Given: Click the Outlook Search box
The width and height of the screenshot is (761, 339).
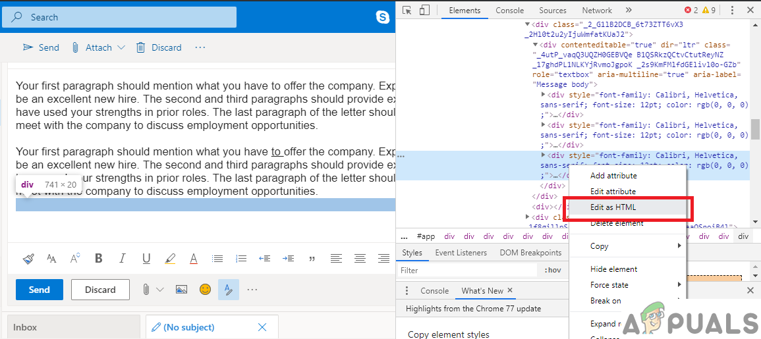Looking at the screenshot, I should point(119,17).
